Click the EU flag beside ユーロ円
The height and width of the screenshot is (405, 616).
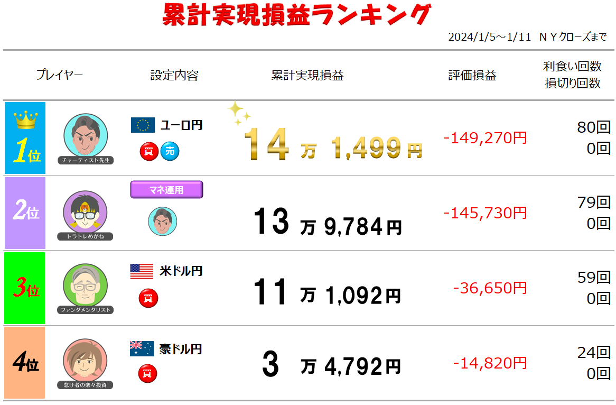143,125
